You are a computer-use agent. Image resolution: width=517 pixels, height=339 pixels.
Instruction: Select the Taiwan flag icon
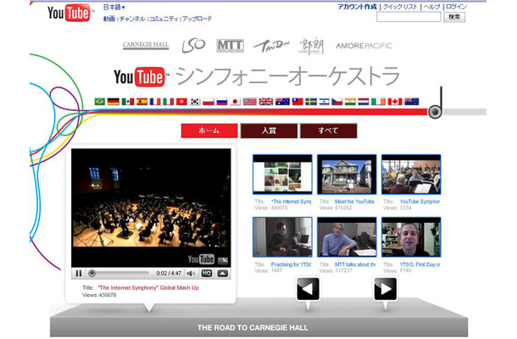(x=297, y=102)
